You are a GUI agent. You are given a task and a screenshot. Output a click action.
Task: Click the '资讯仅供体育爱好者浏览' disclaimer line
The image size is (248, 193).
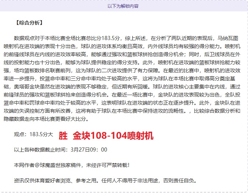[105, 181]
